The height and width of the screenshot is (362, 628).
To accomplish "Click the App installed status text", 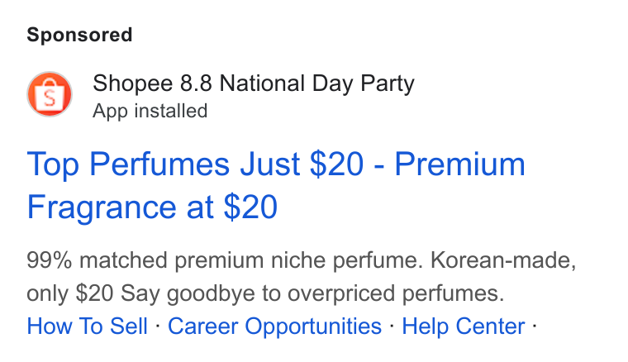I will [150, 111].
